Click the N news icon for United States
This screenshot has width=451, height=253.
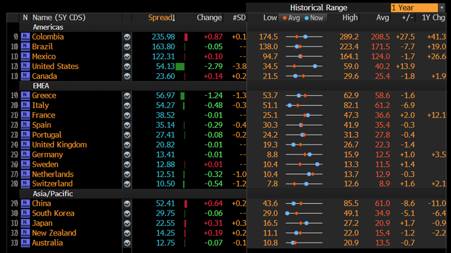pos(25,66)
